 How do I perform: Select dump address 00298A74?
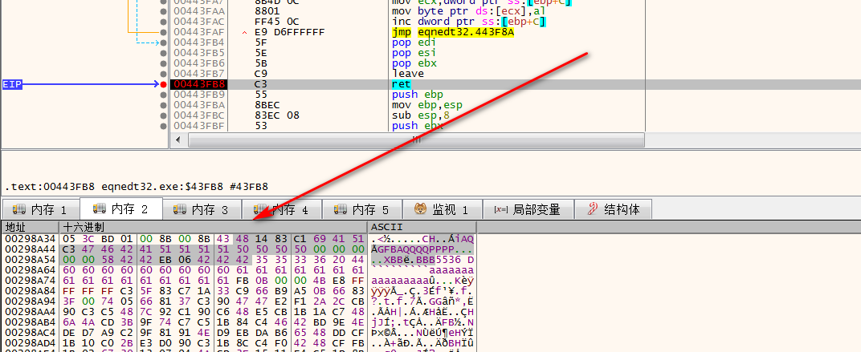[x=29, y=280]
